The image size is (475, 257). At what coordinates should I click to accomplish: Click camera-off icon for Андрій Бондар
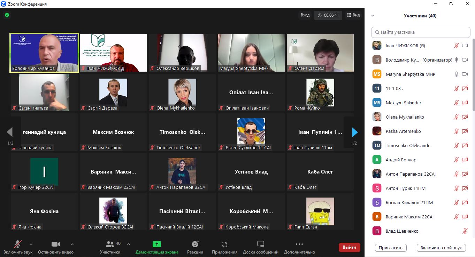465,160
